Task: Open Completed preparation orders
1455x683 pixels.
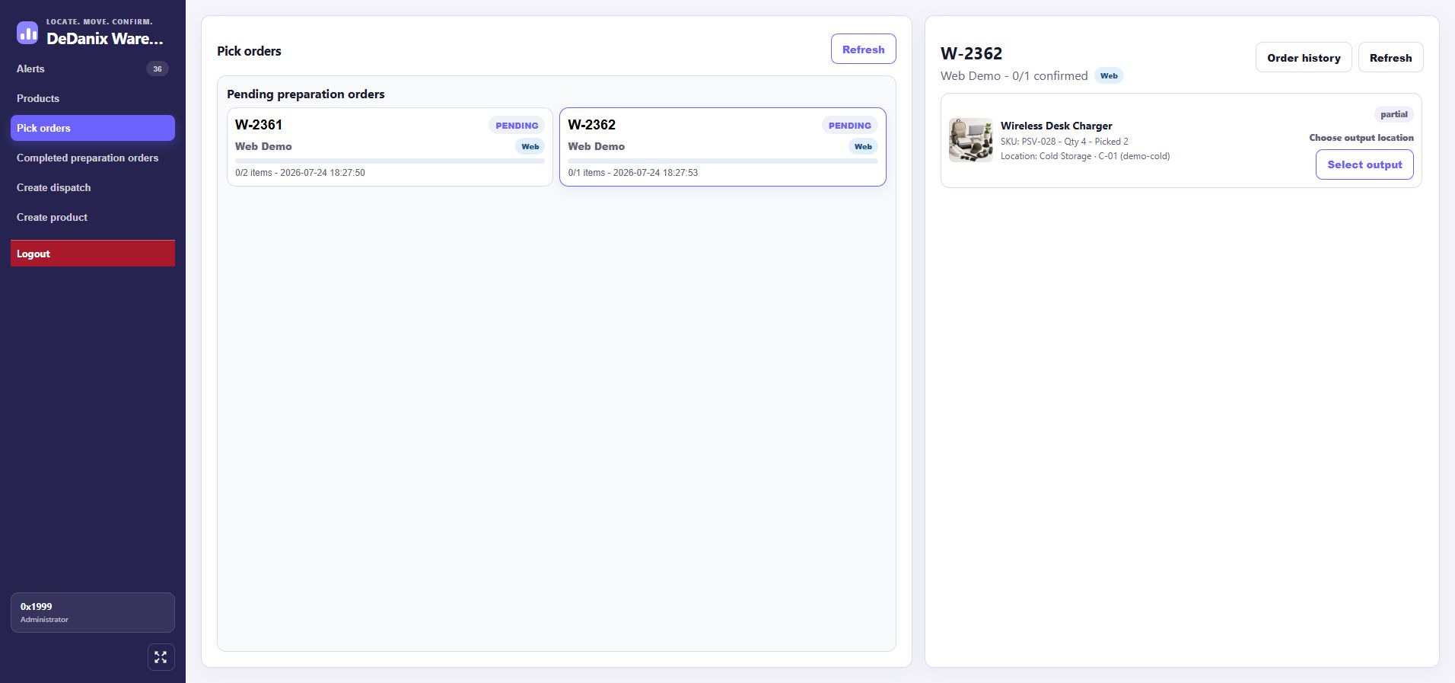Action: [93, 158]
